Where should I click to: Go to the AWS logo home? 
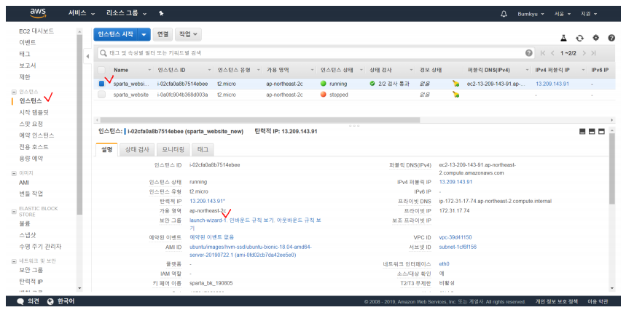click(38, 13)
